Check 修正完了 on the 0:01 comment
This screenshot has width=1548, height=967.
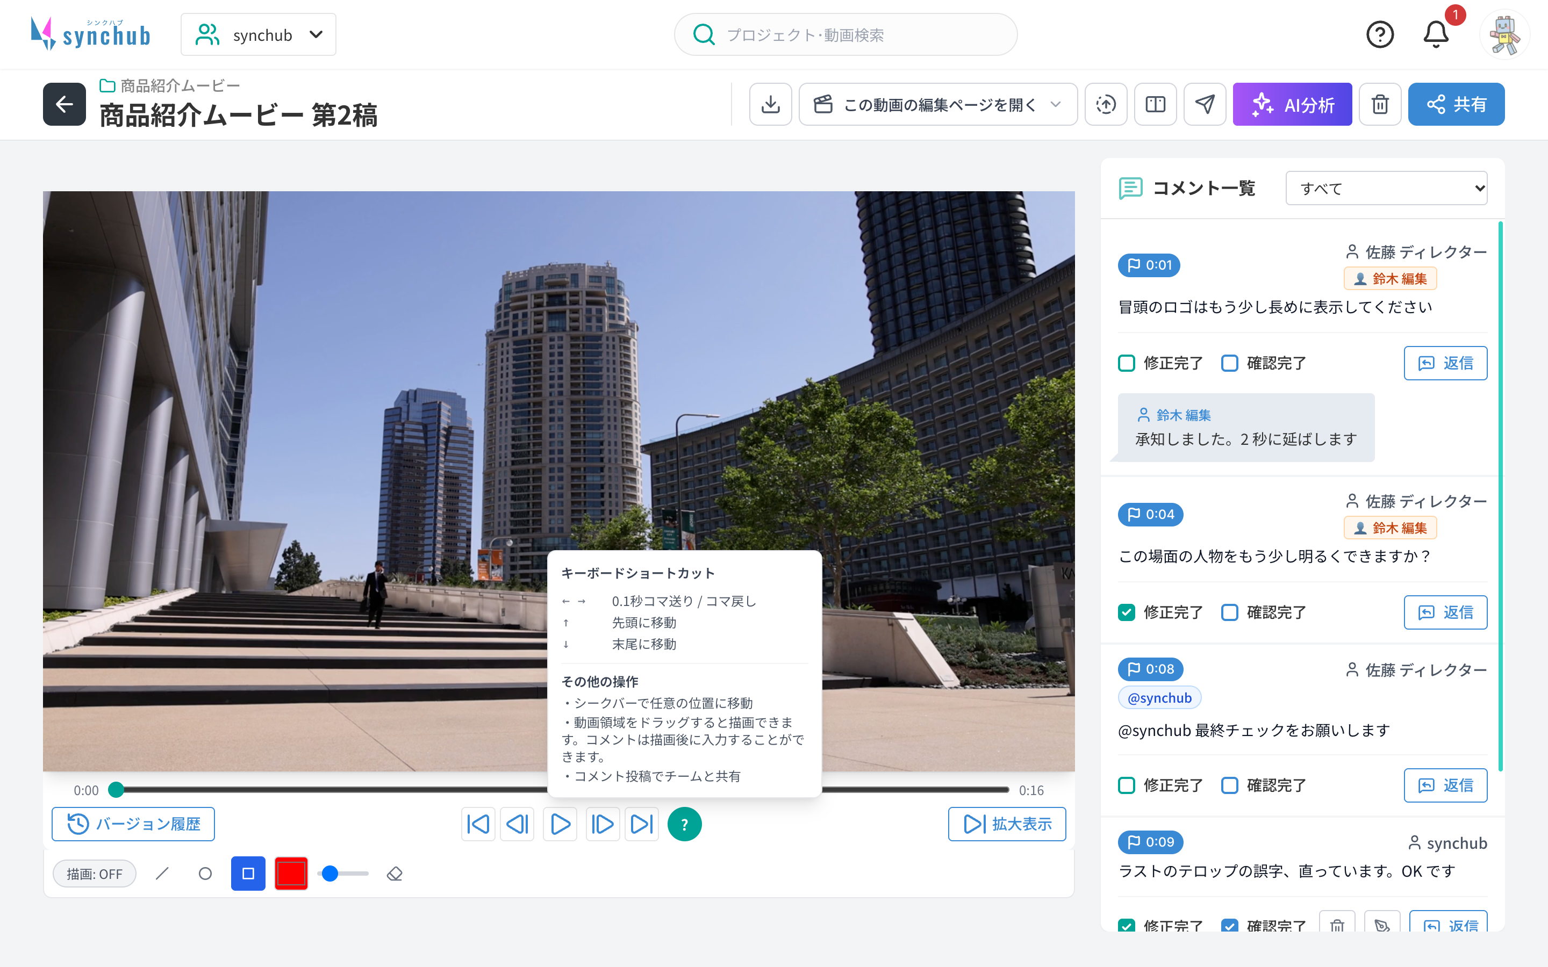coord(1126,363)
